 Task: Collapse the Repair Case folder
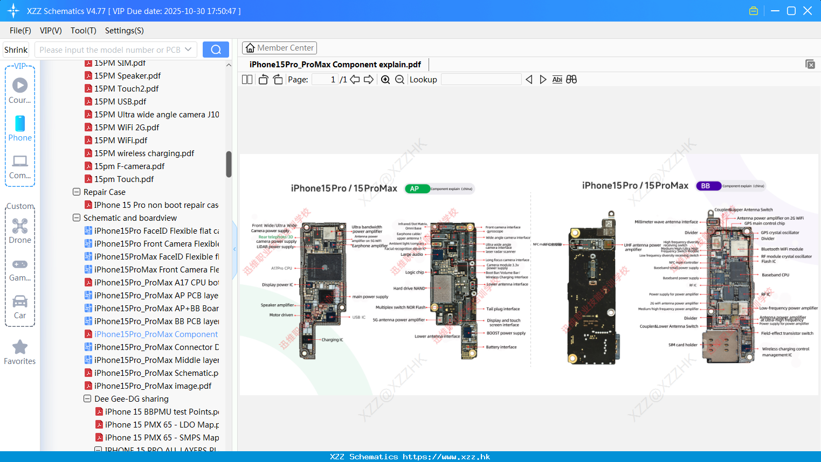[x=77, y=192]
